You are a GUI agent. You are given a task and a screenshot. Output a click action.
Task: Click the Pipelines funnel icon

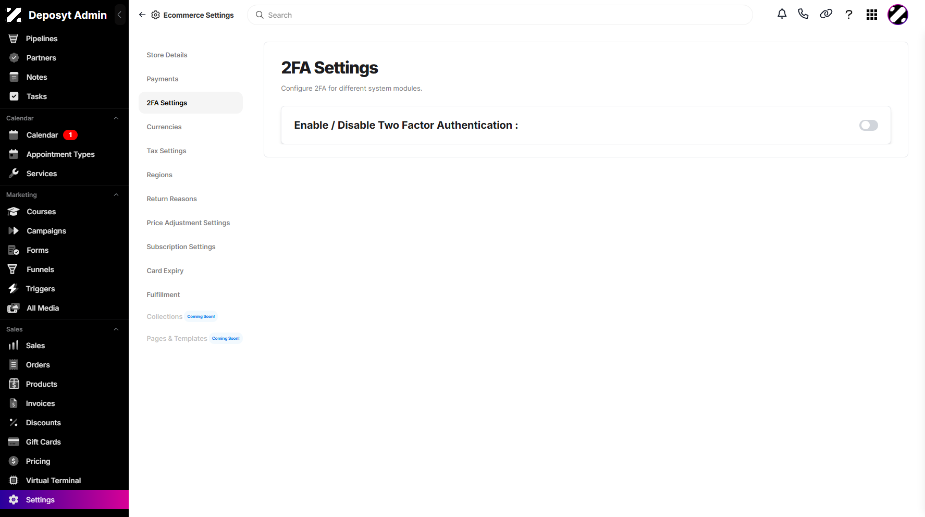(x=14, y=39)
